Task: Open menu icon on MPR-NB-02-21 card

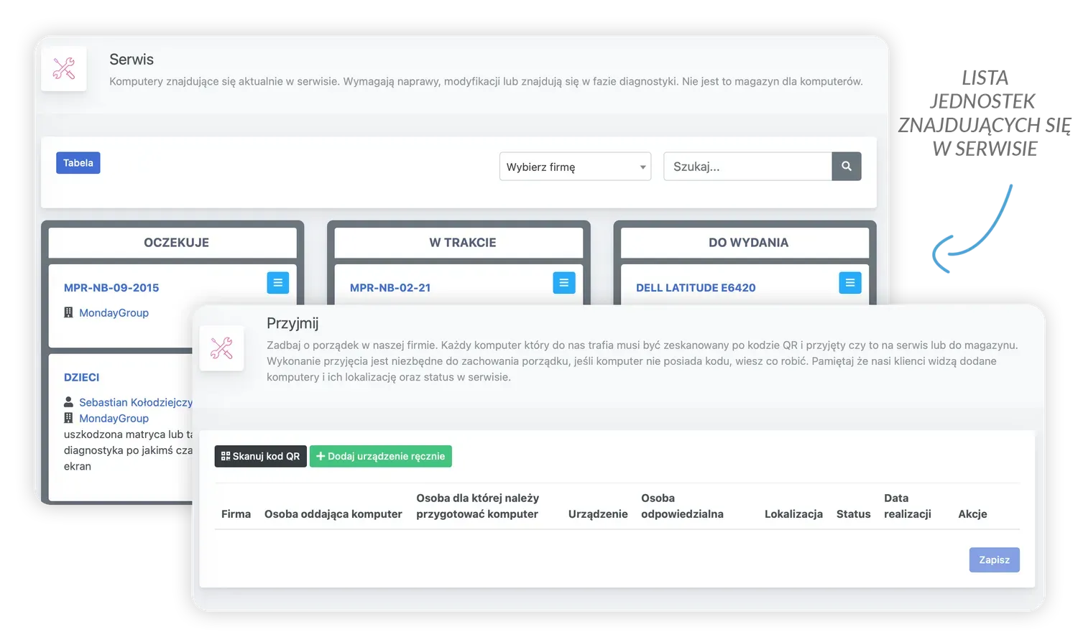Action: [x=564, y=283]
